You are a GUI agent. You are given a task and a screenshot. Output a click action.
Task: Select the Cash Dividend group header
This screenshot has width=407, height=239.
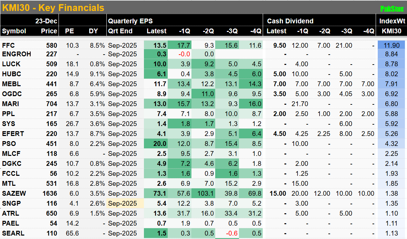point(290,21)
